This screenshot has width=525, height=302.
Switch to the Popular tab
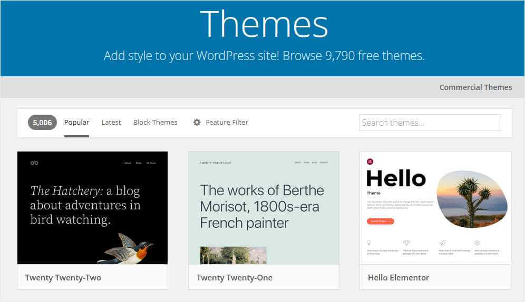click(76, 122)
